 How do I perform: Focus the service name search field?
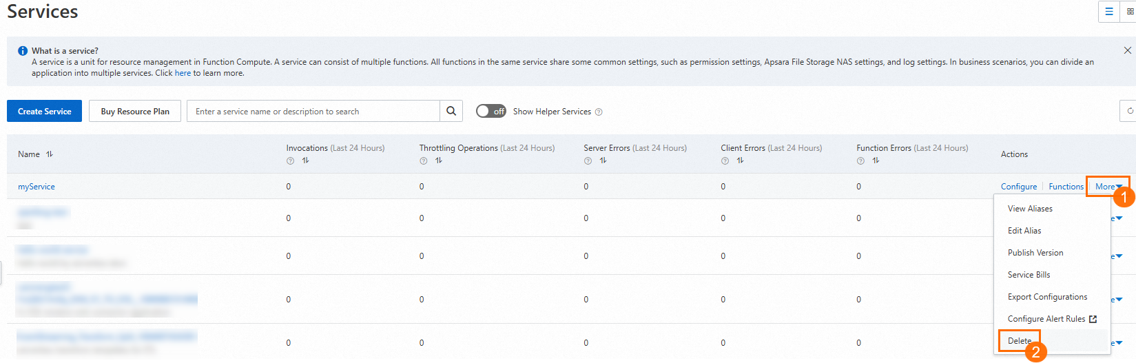click(x=313, y=111)
